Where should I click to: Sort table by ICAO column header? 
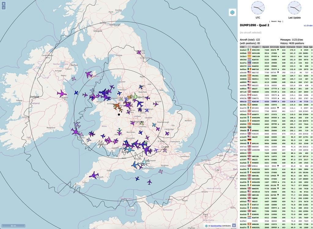[243, 47]
